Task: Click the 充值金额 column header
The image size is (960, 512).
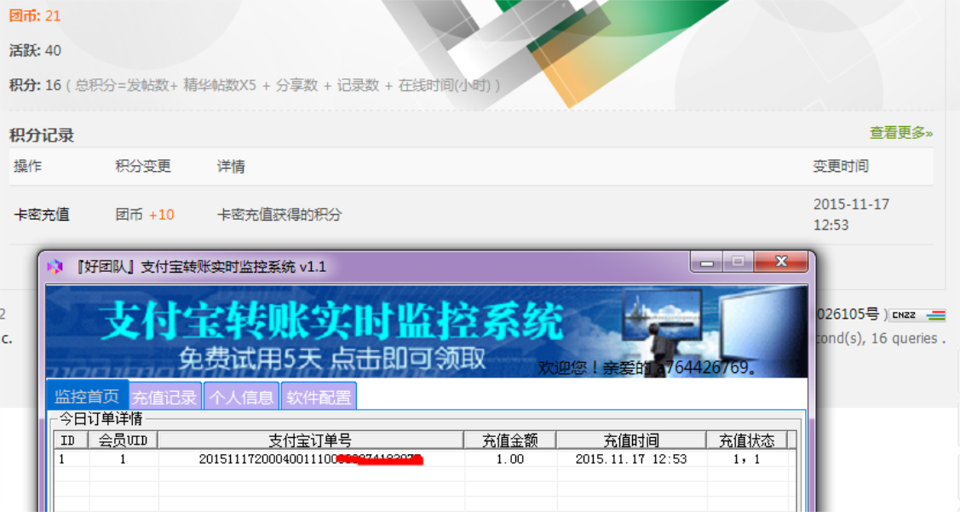Action: tap(510, 440)
